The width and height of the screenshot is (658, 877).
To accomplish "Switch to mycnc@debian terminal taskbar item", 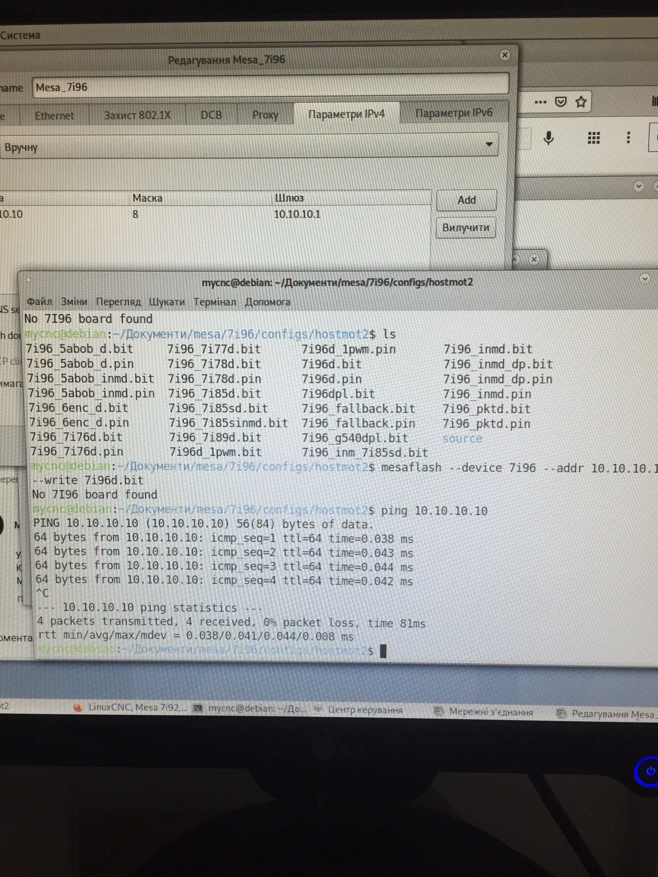I will pos(249,709).
